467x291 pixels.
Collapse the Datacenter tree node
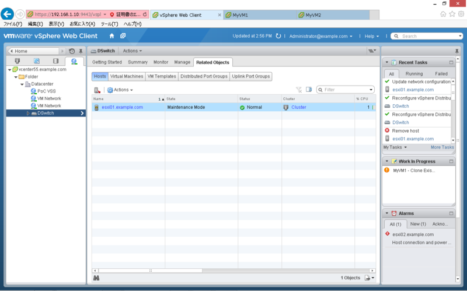[x=22, y=84]
